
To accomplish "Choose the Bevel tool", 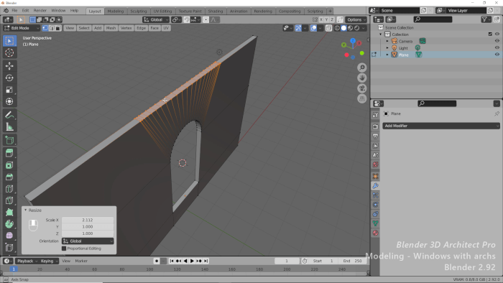I will point(9,177).
